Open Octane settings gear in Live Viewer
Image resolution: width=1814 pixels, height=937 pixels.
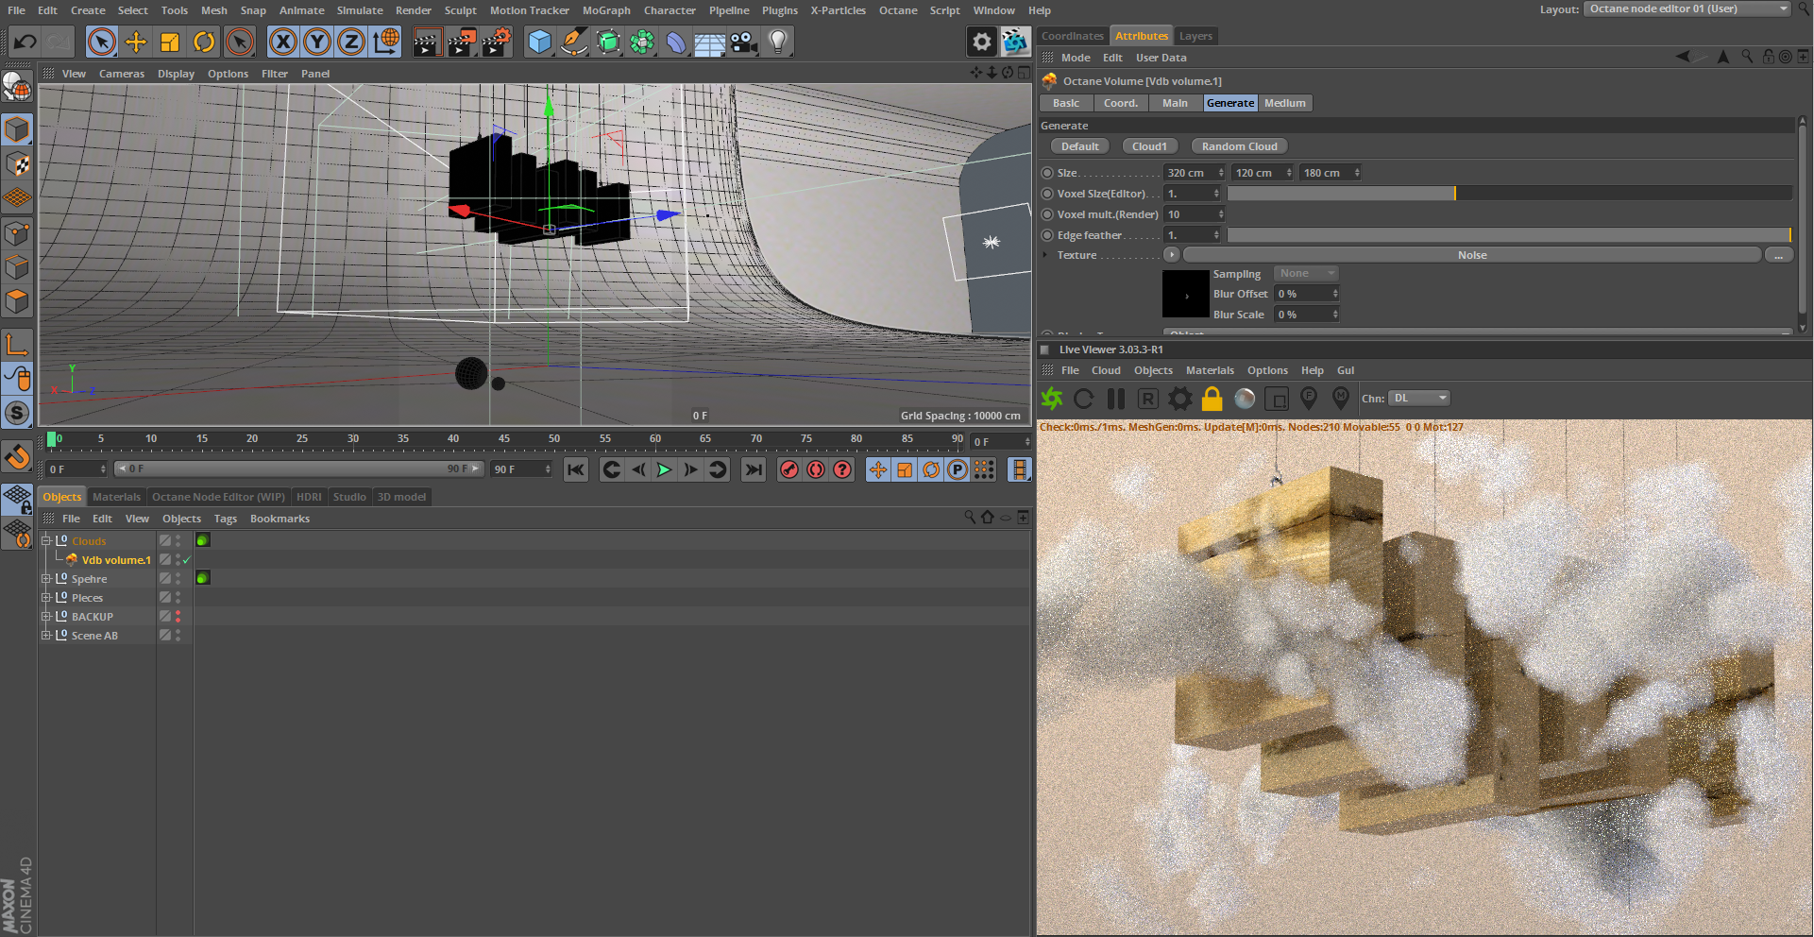pyautogui.click(x=1180, y=399)
